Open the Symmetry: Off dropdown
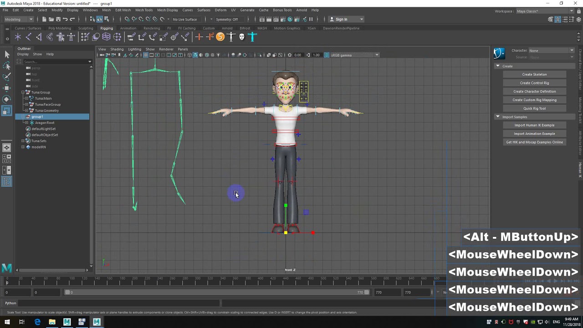This screenshot has height=328, width=583. click(230, 19)
